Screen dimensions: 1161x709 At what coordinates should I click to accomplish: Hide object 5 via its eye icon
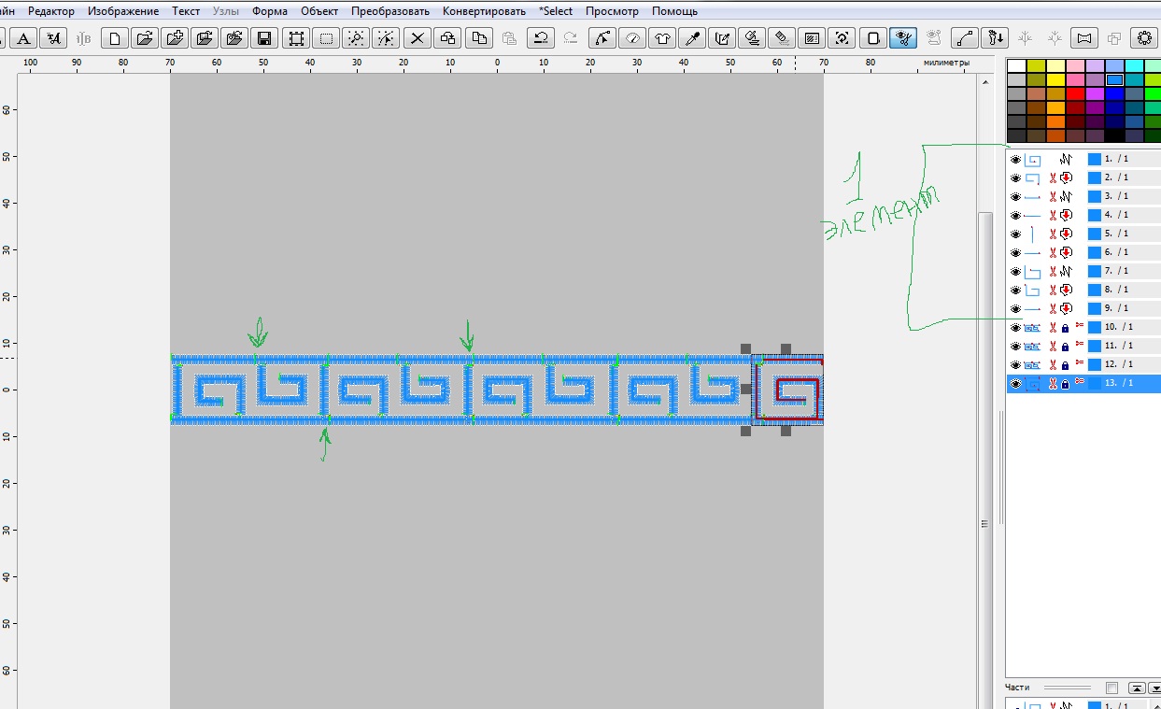coord(1015,234)
